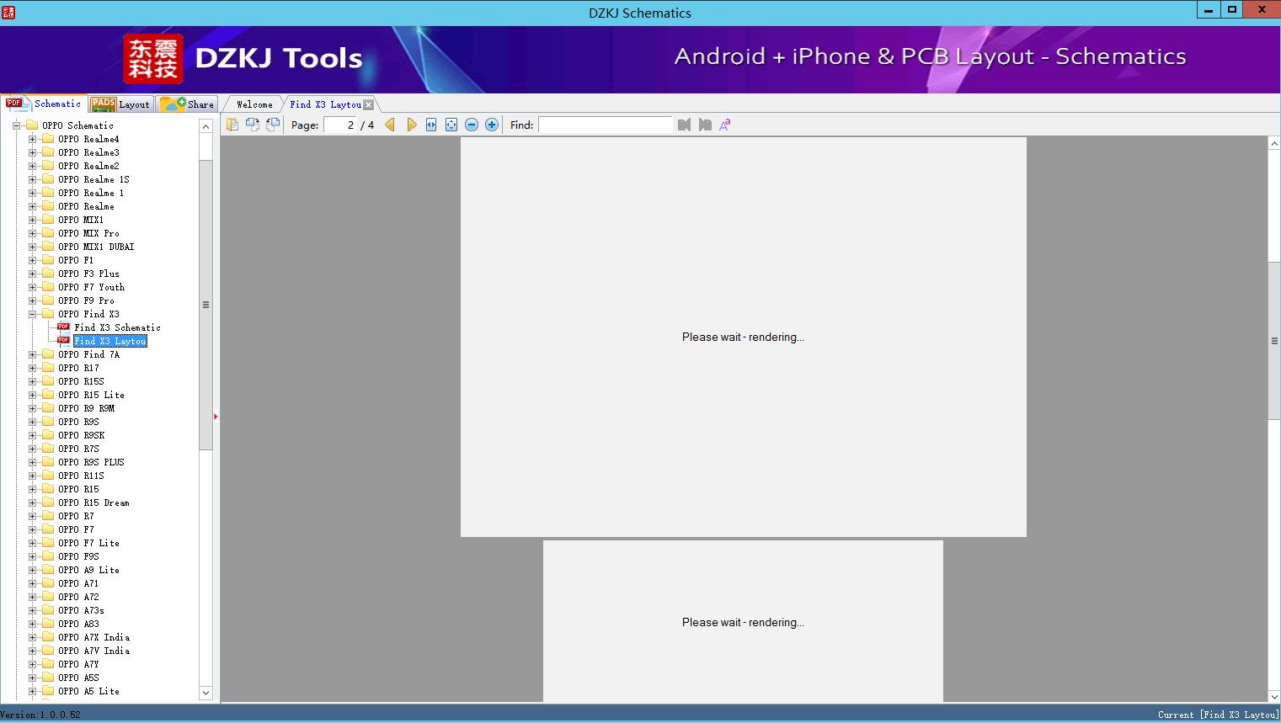The image size is (1281, 723).
Task: Click the previous page arrow
Action: [390, 125]
